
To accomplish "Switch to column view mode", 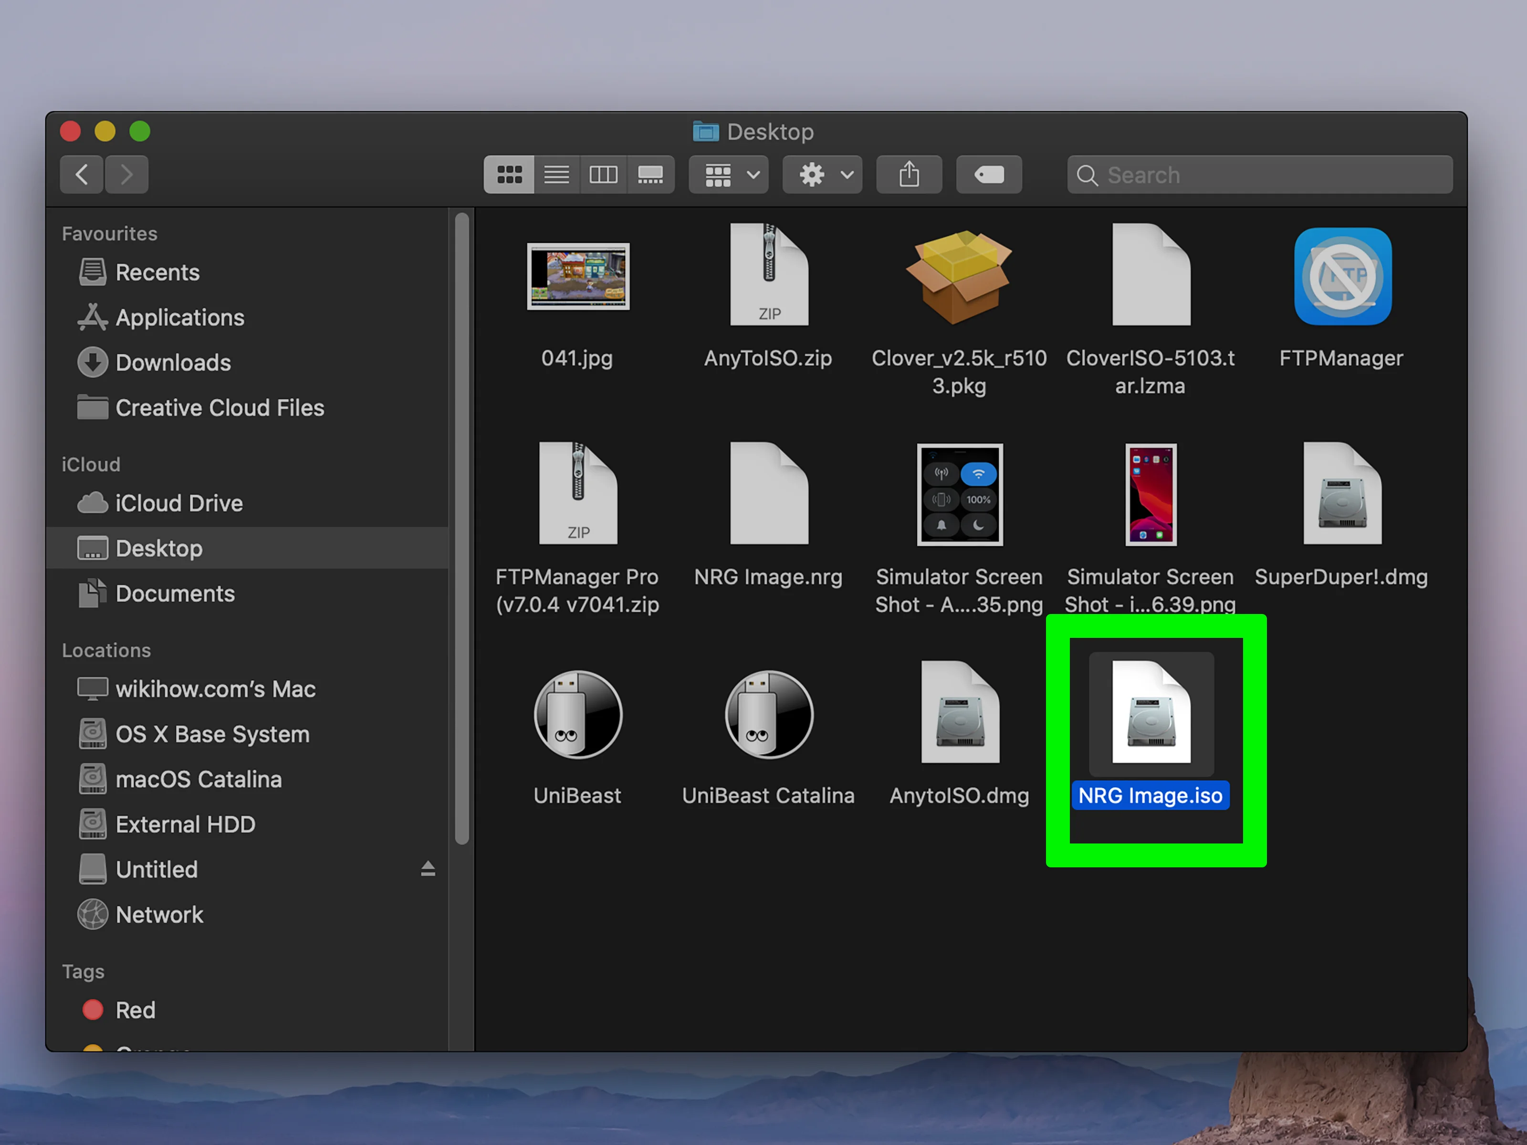I will pyautogui.click(x=603, y=175).
